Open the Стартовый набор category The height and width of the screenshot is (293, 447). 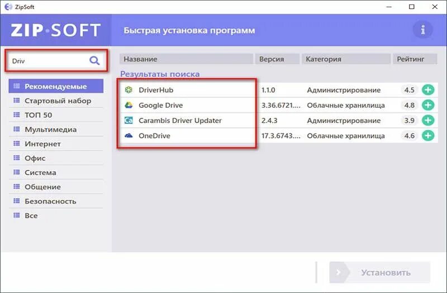click(56, 101)
